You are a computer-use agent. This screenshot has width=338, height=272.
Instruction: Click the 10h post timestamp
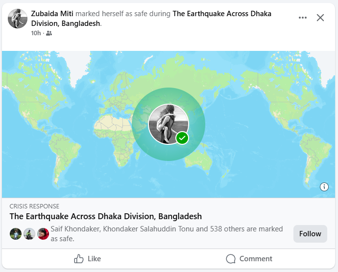[36, 33]
